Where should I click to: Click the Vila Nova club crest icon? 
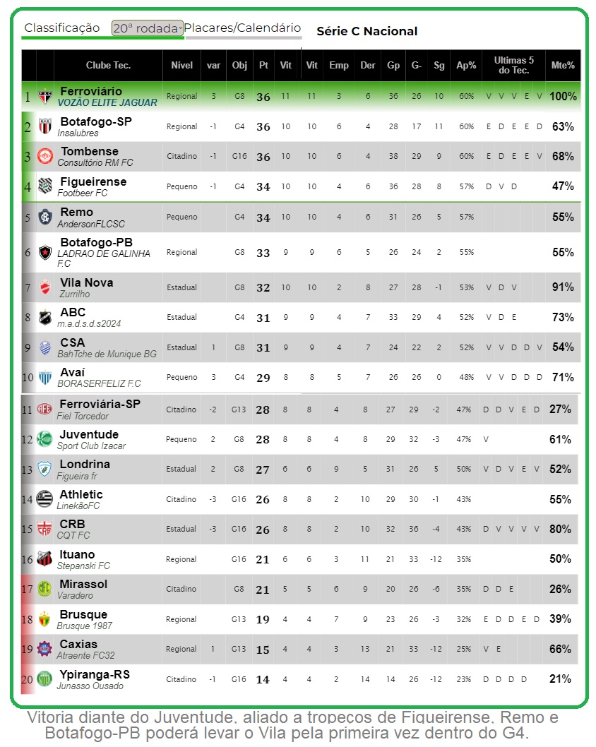click(x=45, y=288)
